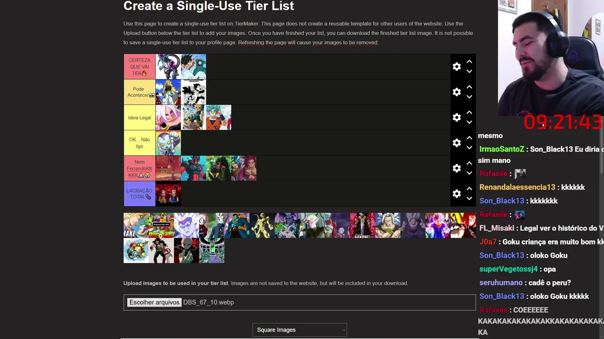Pick the Golden Frieza thumbnail in pool
The height and width of the screenshot is (339, 604).
tap(262, 226)
